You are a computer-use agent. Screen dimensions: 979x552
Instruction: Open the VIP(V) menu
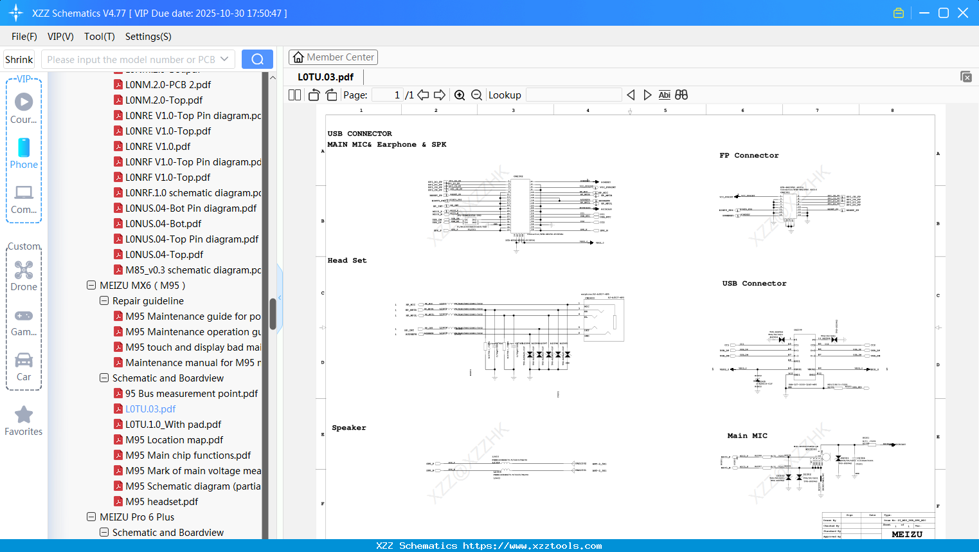(x=60, y=37)
